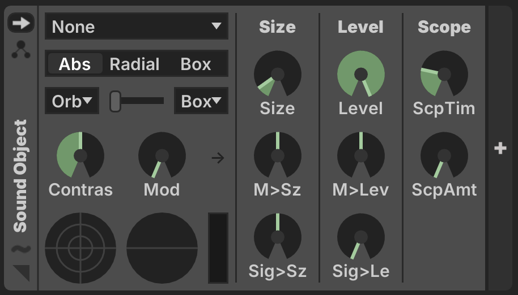Image resolution: width=518 pixels, height=295 pixels.
Task: Click the Scope section header
Action: click(x=444, y=27)
